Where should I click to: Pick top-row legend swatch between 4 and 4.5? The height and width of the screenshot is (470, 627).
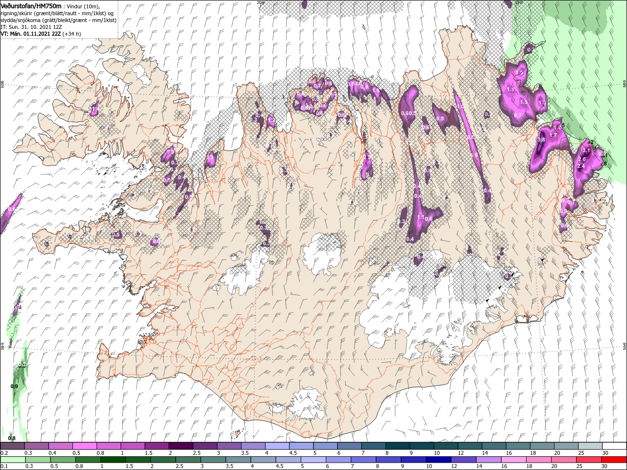pyautogui.click(x=277, y=446)
